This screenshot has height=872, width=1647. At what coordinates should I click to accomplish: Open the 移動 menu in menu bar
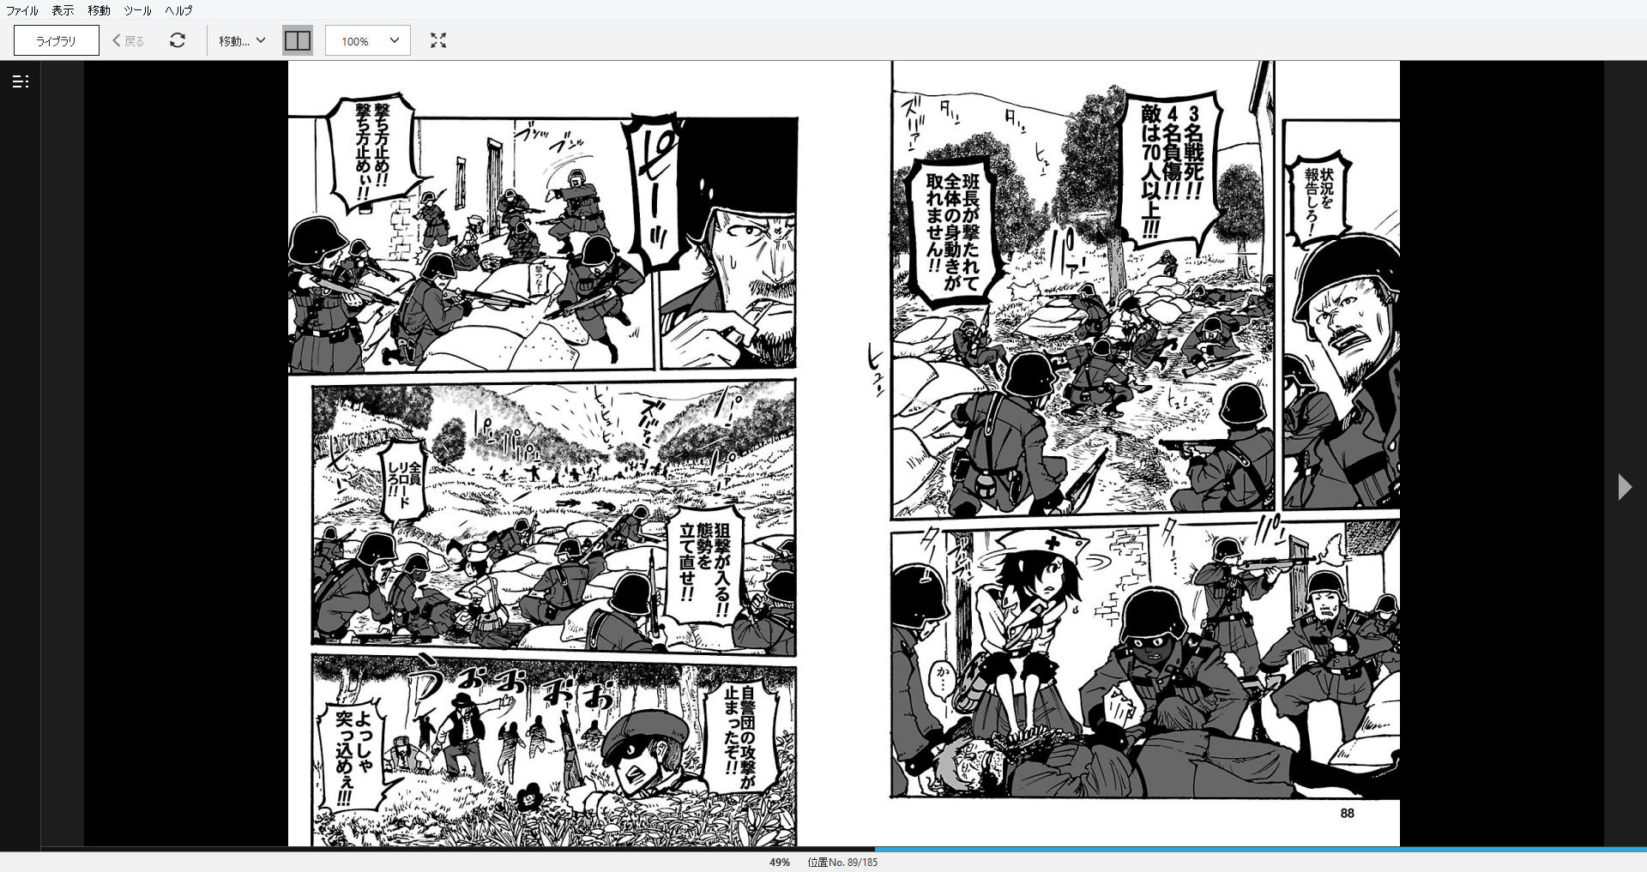[99, 10]
